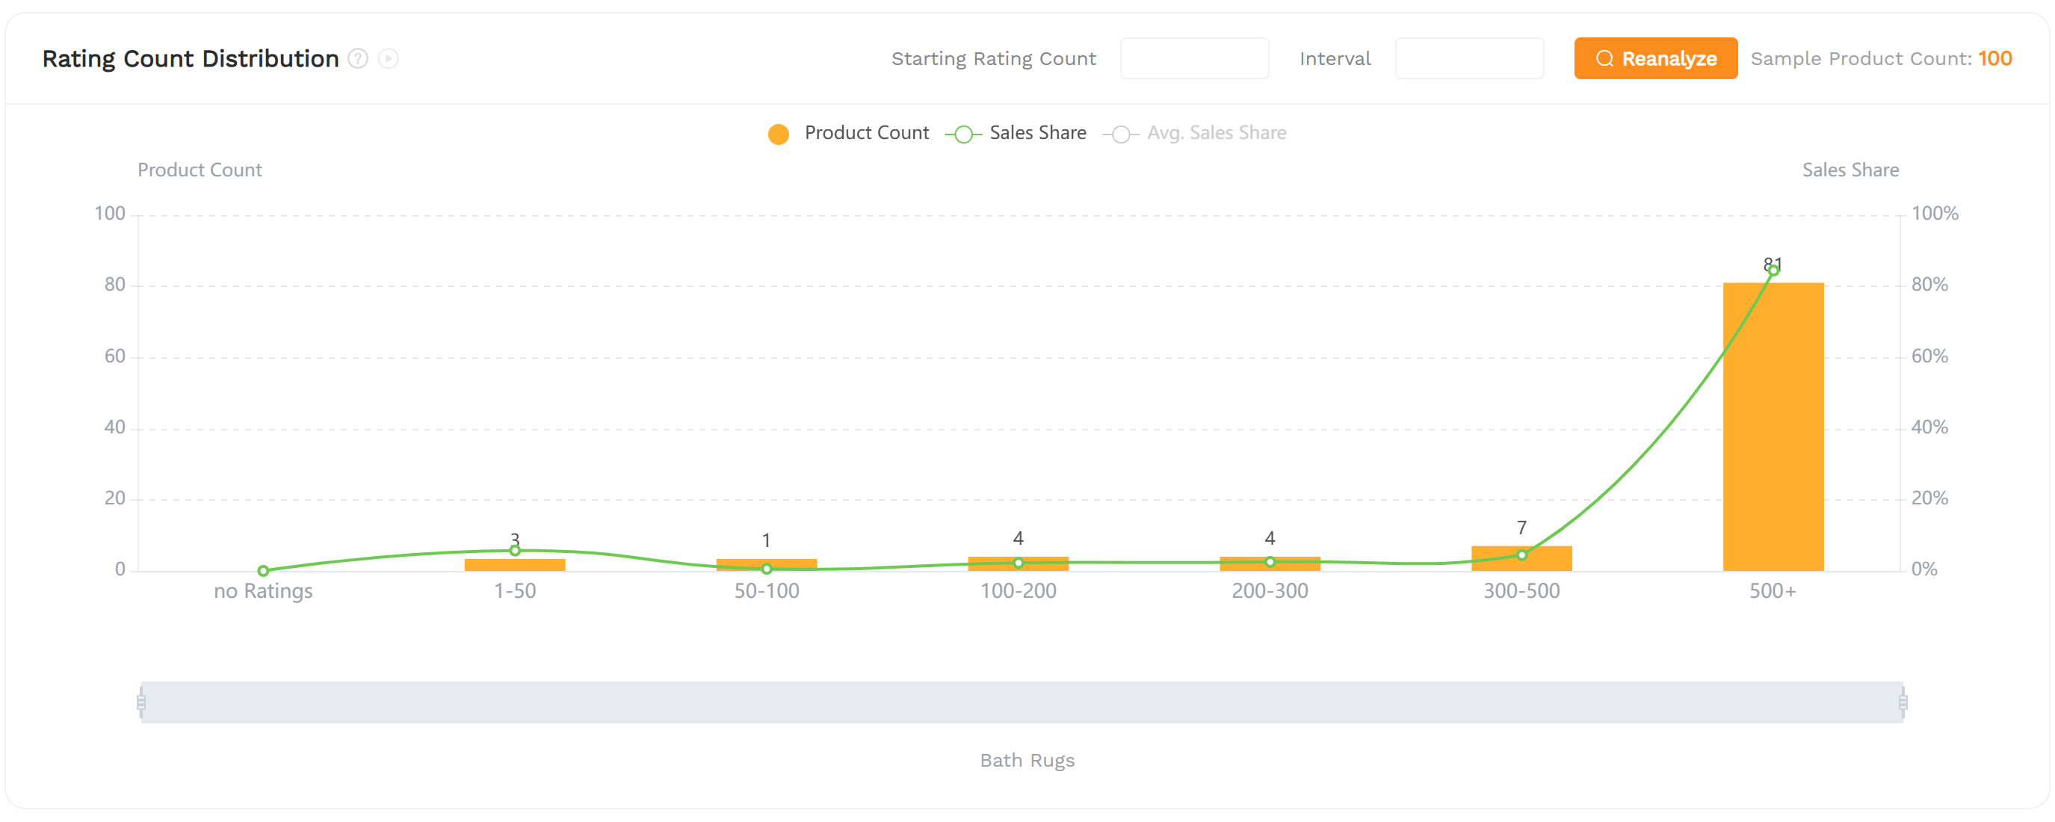Image resolution: width=2055 pixels, height=822 pixels.
Task: Click the 'no Ratings' axis label
Action: (x=263, y=591)
